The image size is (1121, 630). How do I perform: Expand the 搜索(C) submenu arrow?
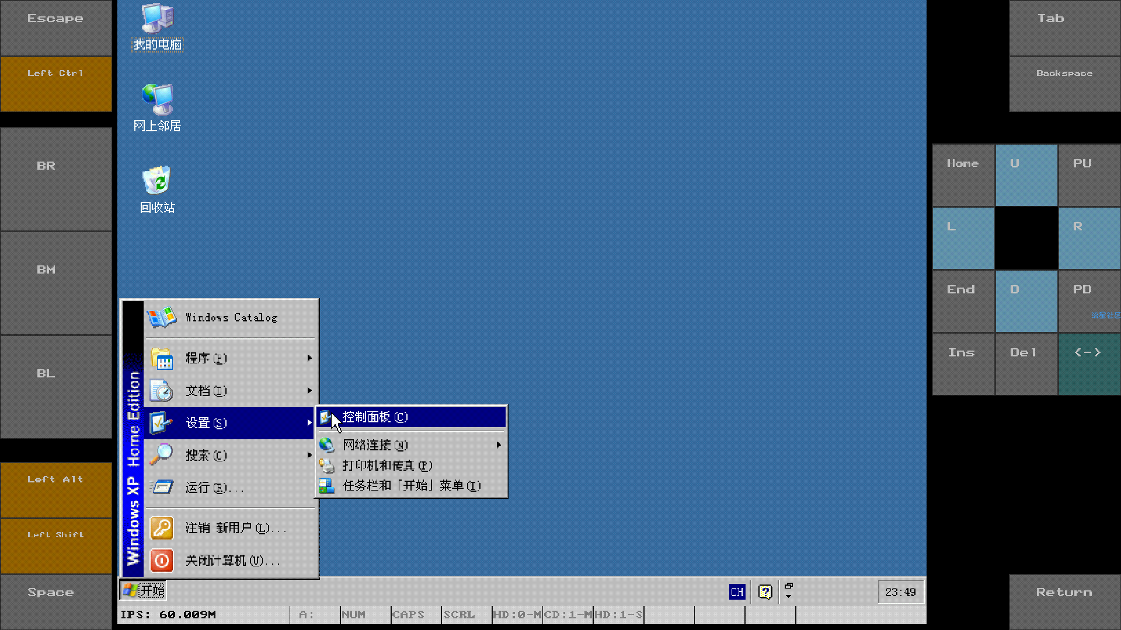click(309, 455)
